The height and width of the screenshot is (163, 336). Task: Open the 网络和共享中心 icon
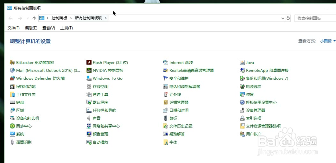(89, 126)
